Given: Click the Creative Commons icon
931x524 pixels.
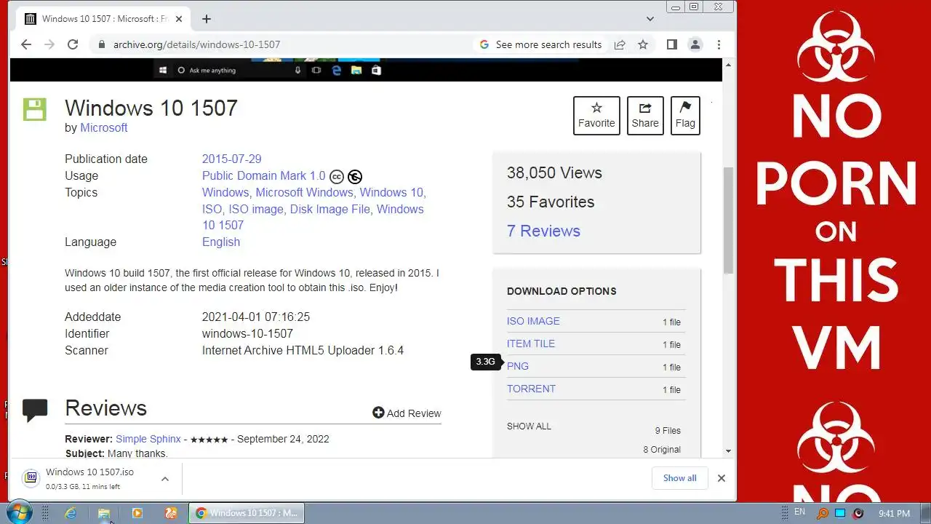Looking at the screenshot, I should coord(336,177).
